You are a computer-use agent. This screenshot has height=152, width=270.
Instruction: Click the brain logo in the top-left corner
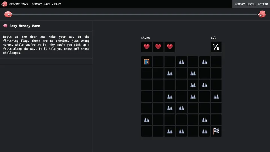click(4, 4)
